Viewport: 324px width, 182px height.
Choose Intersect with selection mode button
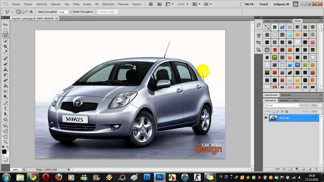tap(31, 12)
